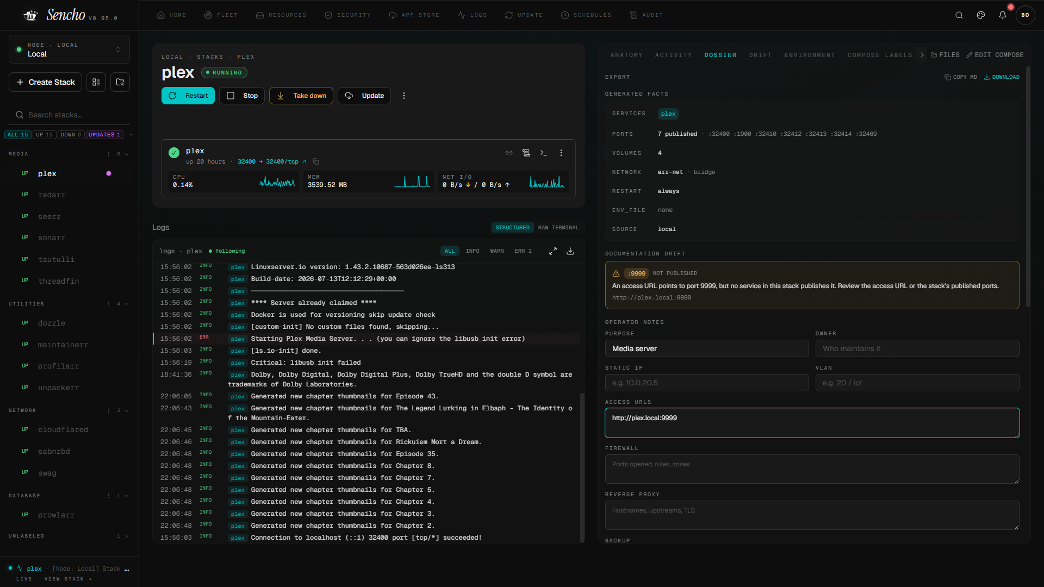Expand logs panel to fullscreen
The height and width of the screenshot is (587, 1044).
pos(553,251)
